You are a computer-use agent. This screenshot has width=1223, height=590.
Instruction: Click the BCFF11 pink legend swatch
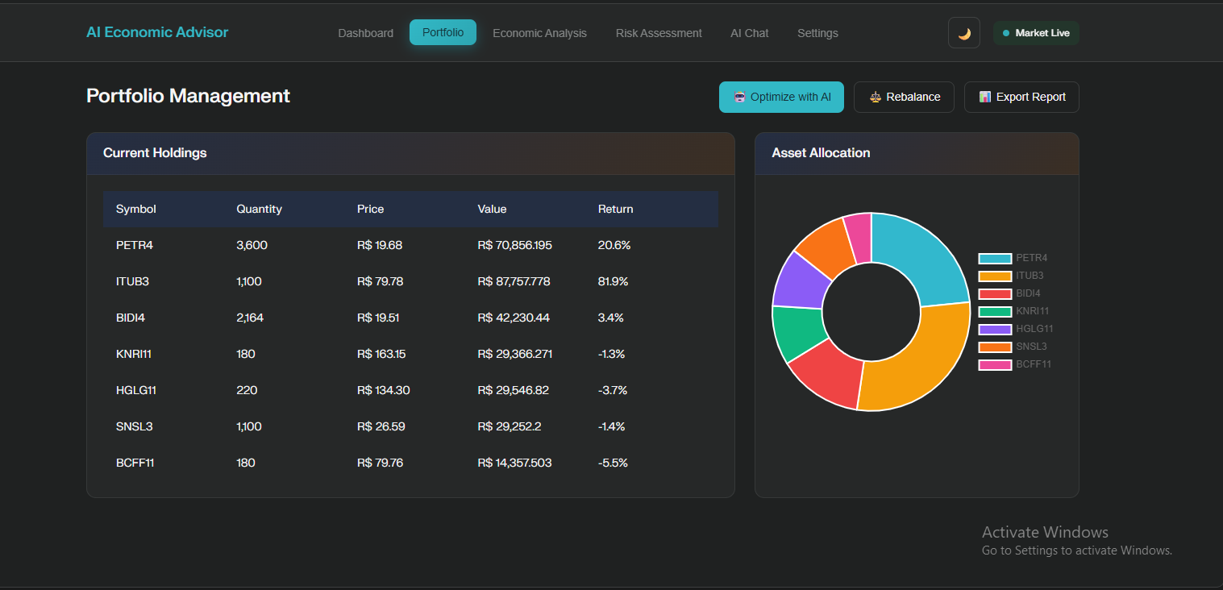995,365
